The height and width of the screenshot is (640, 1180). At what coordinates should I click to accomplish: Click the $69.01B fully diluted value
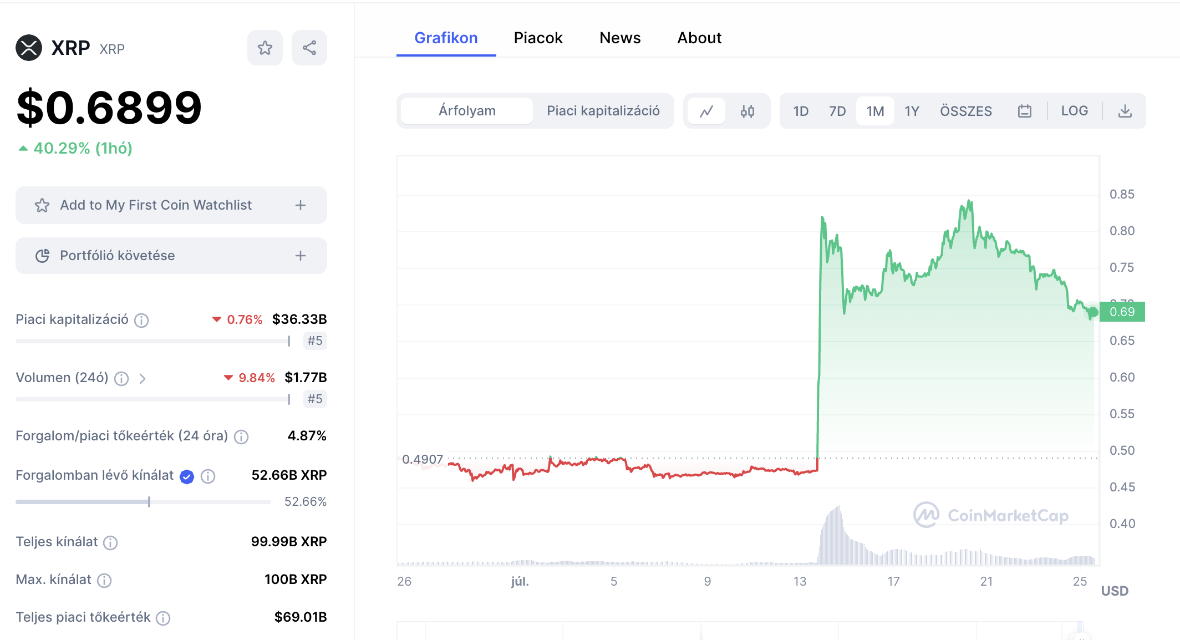(x=301, y=617)
